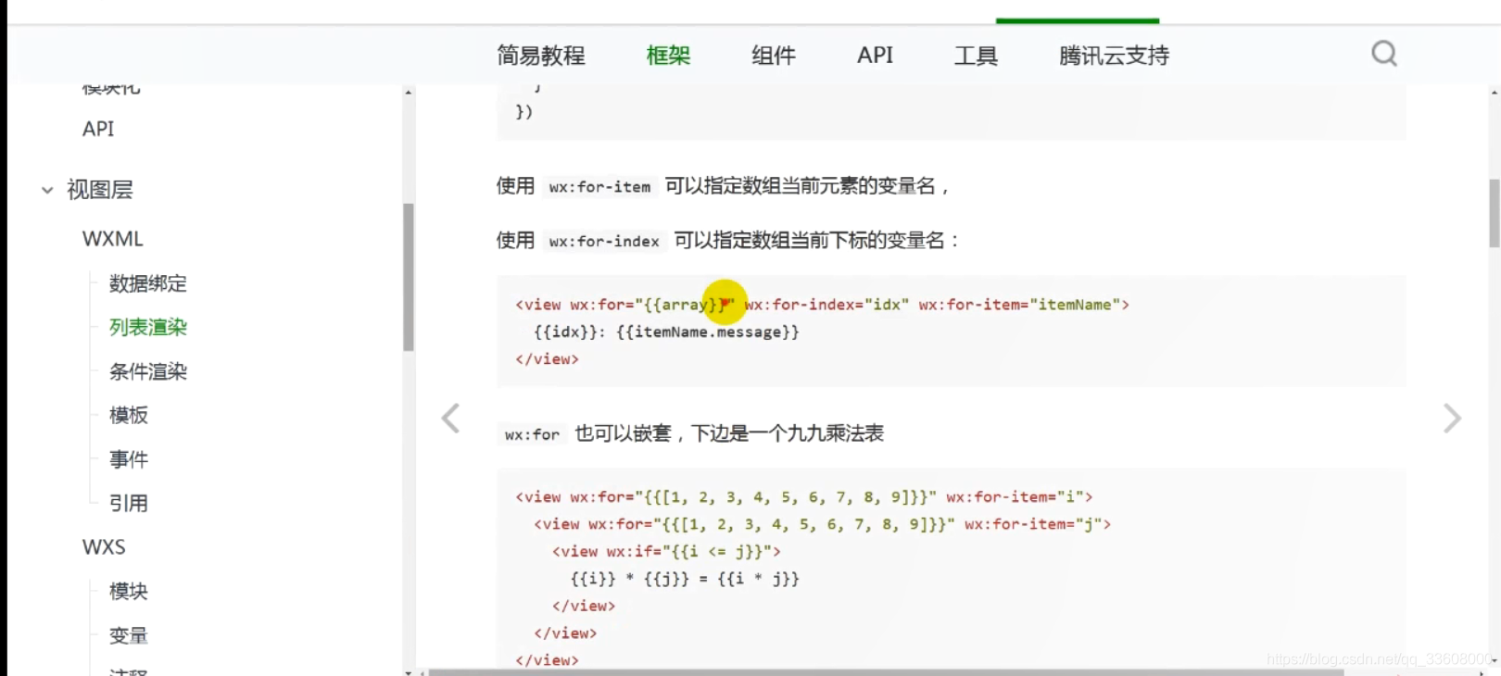Open the 引用 page
The image size is (1501, 676).
click(x=129, y=503)
